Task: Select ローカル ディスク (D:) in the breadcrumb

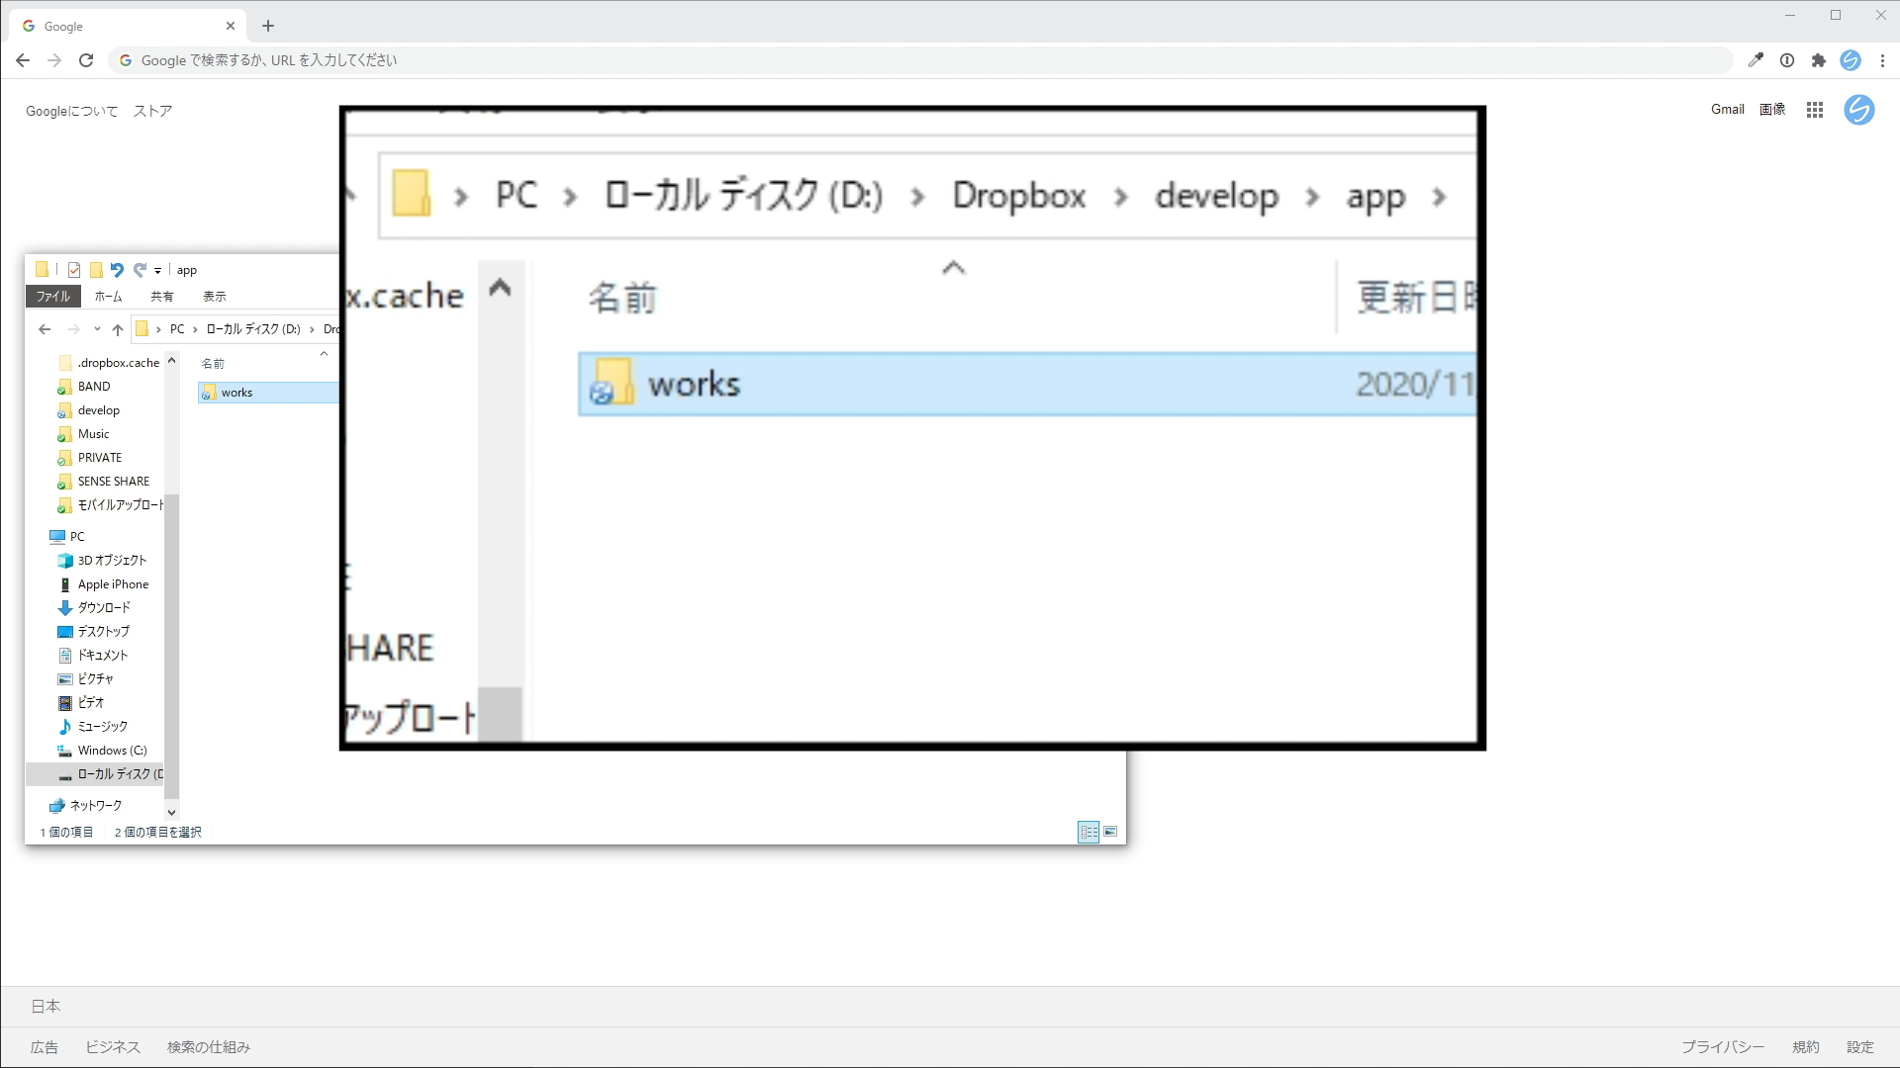Action: pos(253,329)
